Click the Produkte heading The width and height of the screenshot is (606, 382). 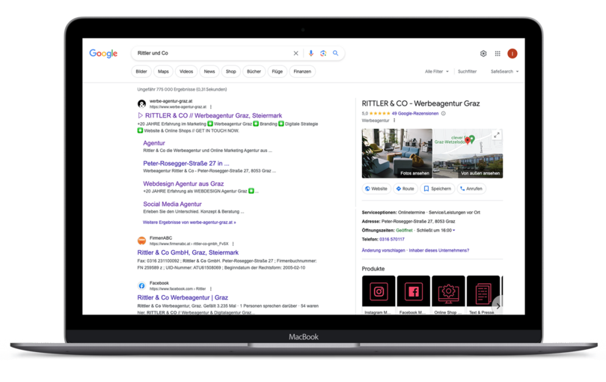click(373, 269)
